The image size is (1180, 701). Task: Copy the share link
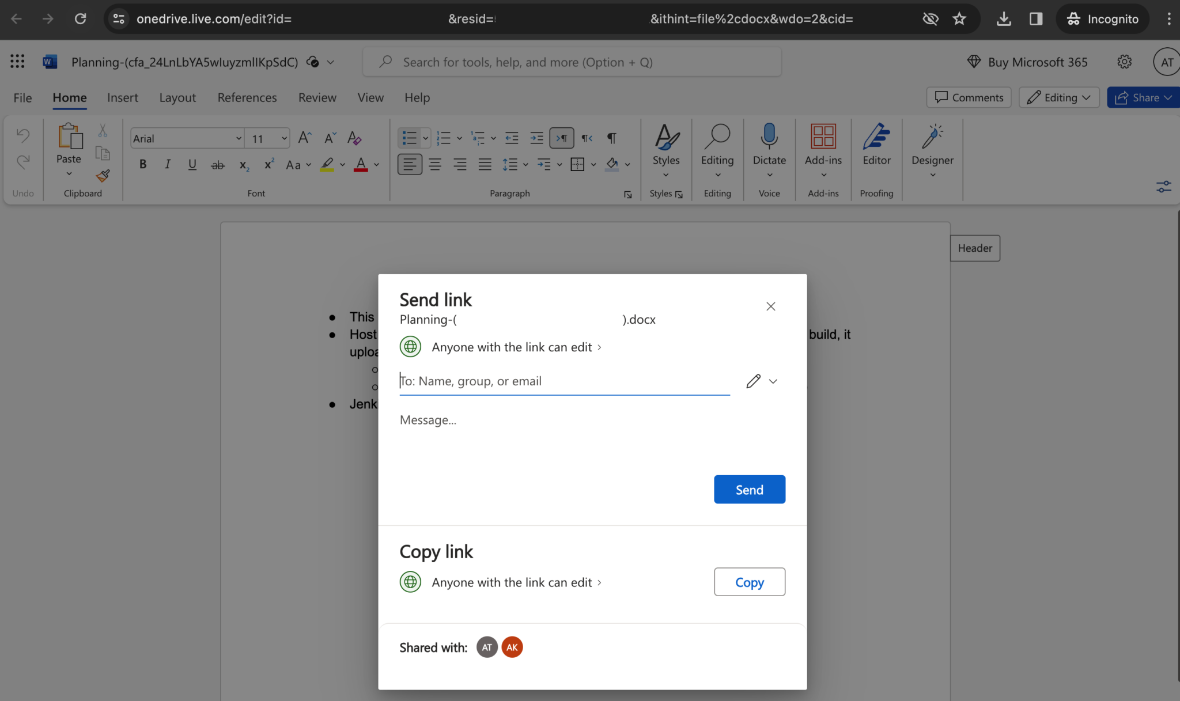[749, 582]
